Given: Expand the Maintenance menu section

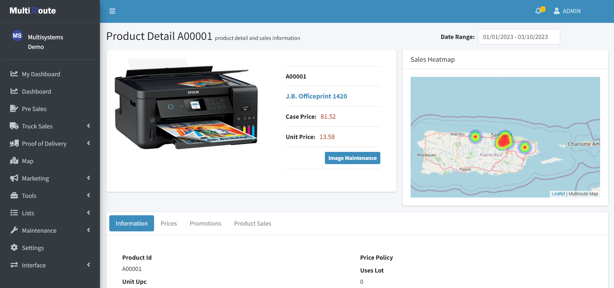Looking at the screenshot, I should (x=88, y=230).
